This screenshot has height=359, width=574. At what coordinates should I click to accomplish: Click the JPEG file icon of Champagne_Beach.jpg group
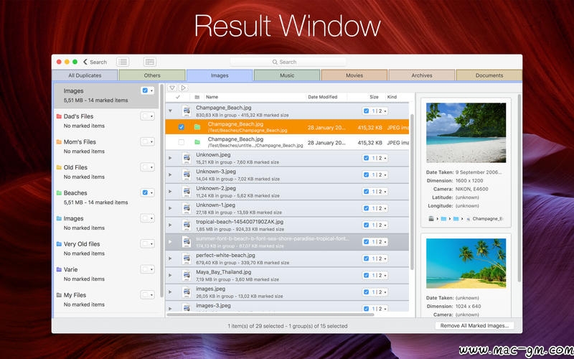point(187,111)
